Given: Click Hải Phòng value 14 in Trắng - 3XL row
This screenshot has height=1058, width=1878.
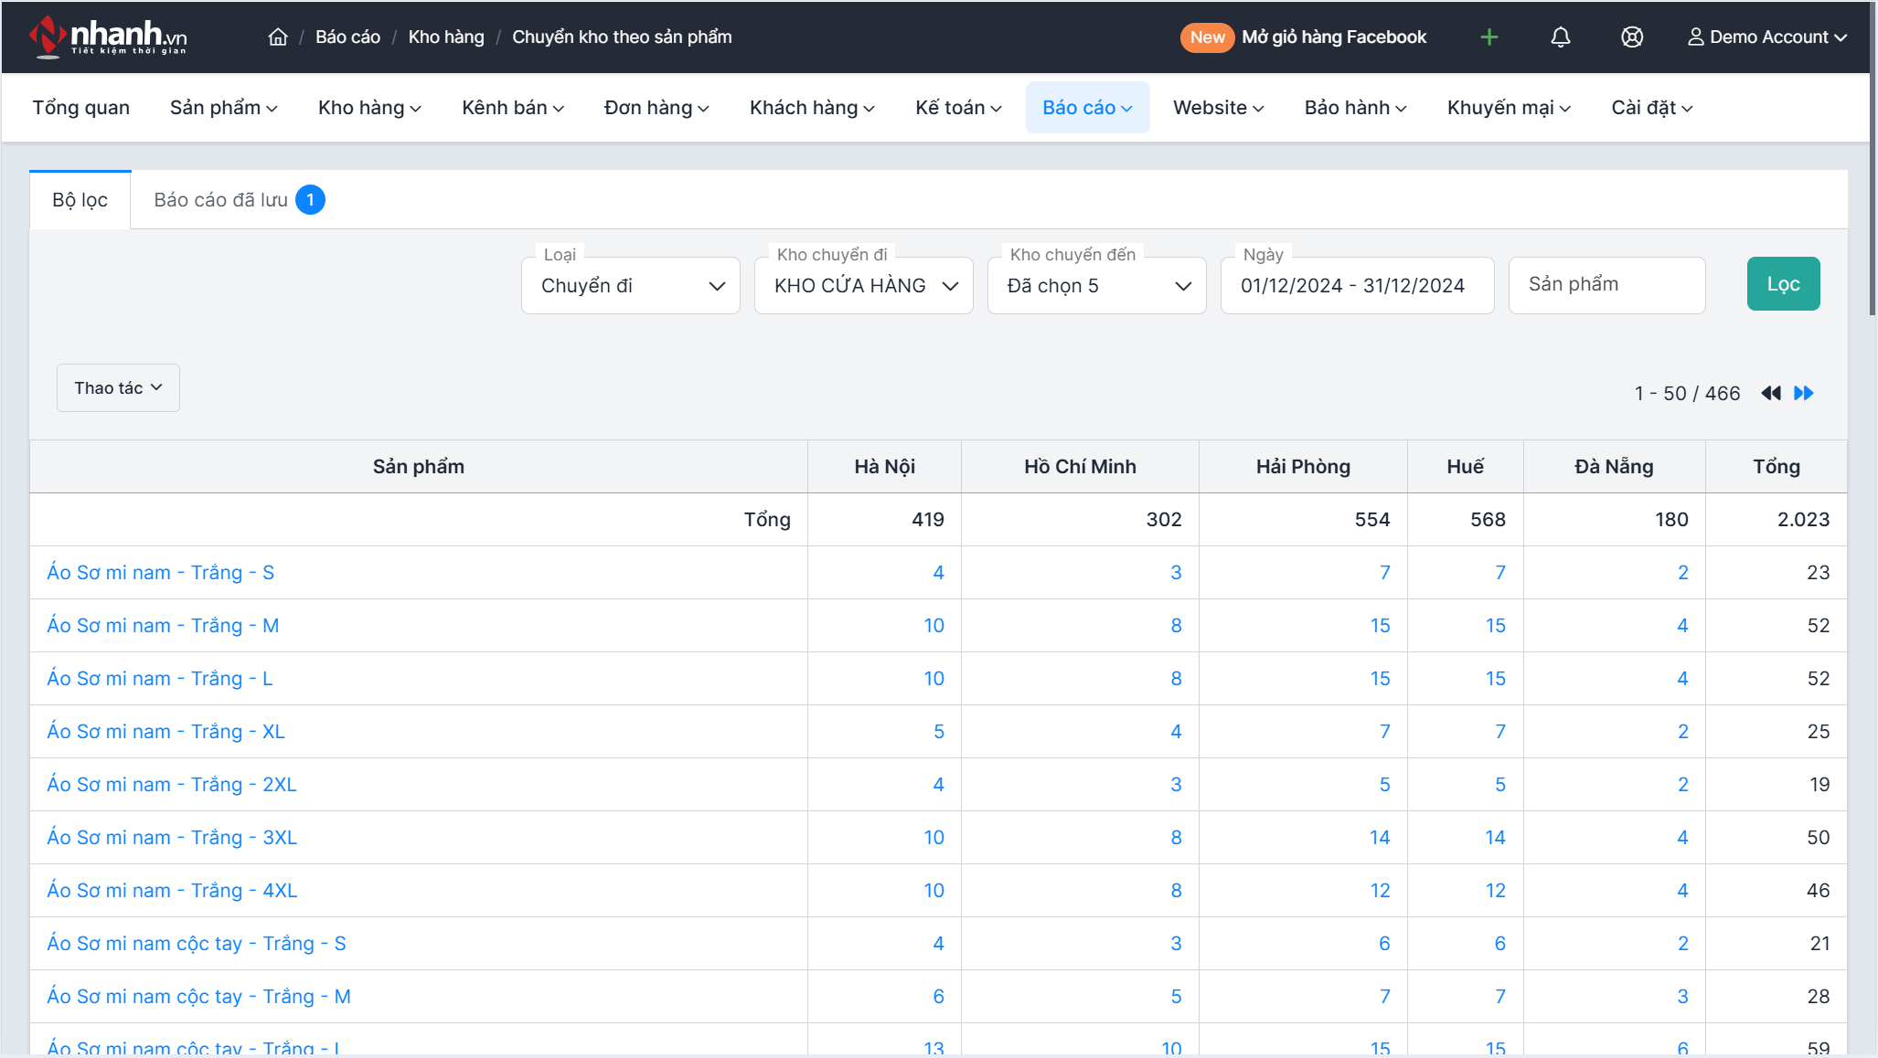Looking at the screenshot, I should (1380, 838).
